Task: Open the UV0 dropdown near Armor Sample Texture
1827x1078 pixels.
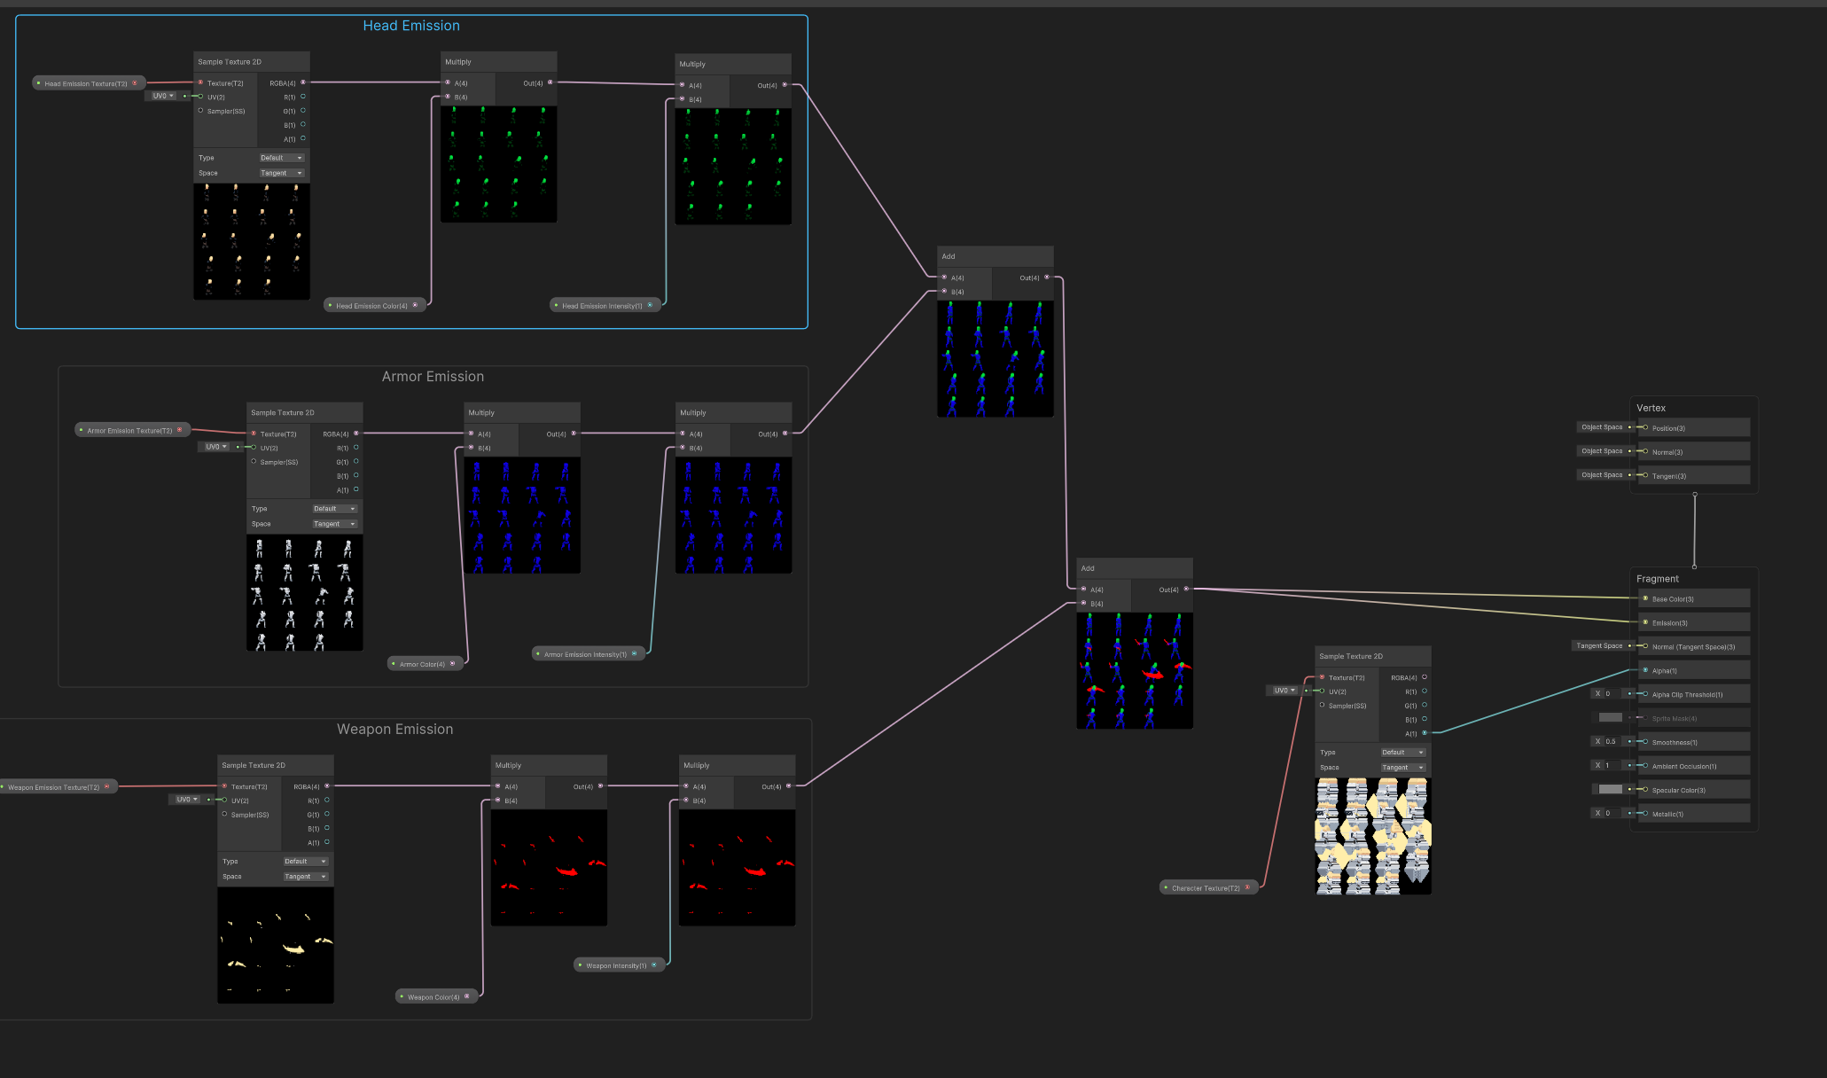Action: point(215,447)
